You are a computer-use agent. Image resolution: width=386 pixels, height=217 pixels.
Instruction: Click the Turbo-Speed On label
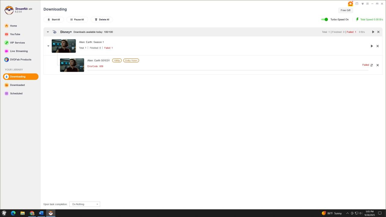[340, 20]
